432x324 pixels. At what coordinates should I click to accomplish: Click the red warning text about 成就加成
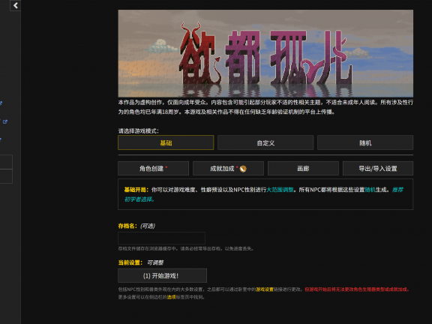(x=357, y=289)
